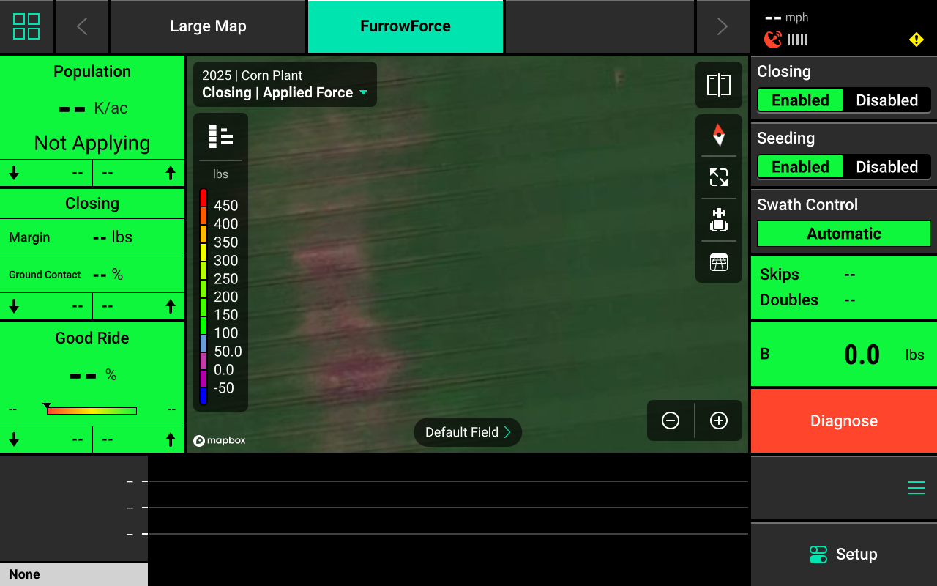Set Closing to Disabled

coord(886,100)
